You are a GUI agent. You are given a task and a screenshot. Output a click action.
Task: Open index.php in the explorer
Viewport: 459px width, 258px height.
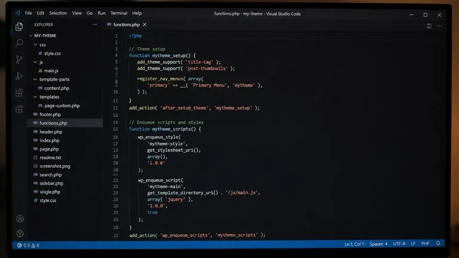pyautogui.click(x=50, y=140)
